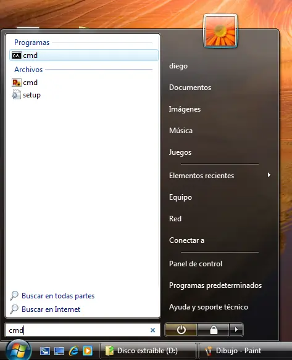Screen dimensions: 292x360
Task: Click the Programas section heading
Action: point(31,43)
